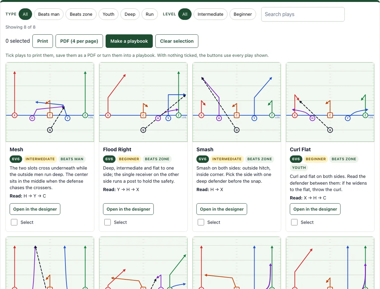This screenshot has height=289, width=380.
Task: Click the "Read: X → H → C" line on Curl Flat
Action: pos(308,198)
